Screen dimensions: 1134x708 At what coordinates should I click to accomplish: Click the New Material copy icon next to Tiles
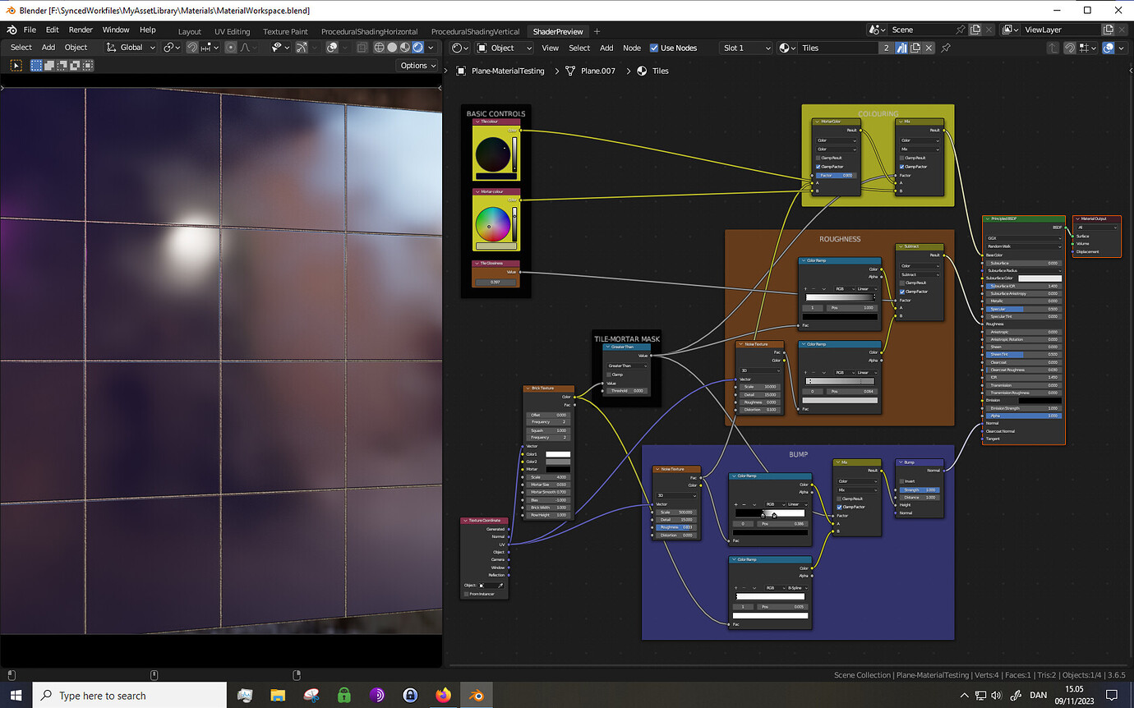click(915, 48)
